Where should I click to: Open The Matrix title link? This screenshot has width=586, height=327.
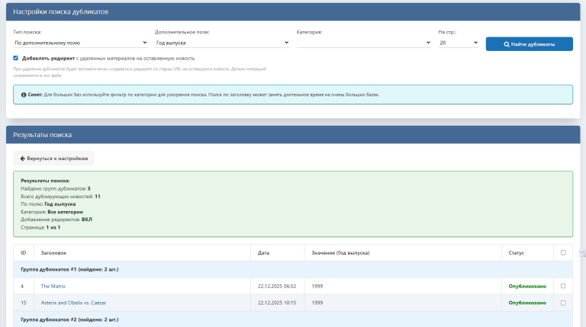54,286
